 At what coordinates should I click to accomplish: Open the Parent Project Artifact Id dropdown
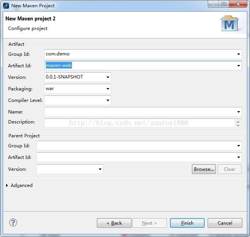238,157
